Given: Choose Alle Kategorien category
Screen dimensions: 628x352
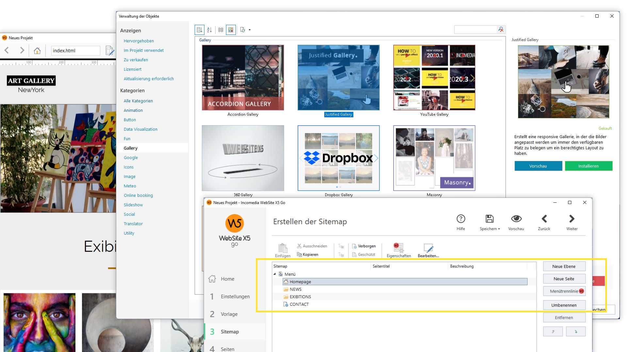Looking at the screenshot, I should (138, 101).
